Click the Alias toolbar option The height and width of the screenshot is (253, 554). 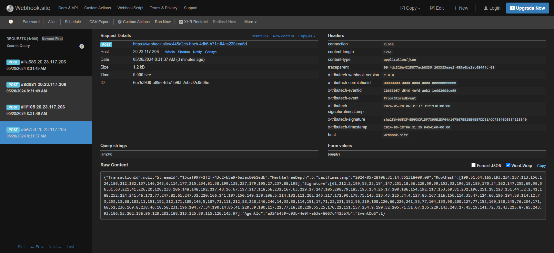tap(52, 22)
